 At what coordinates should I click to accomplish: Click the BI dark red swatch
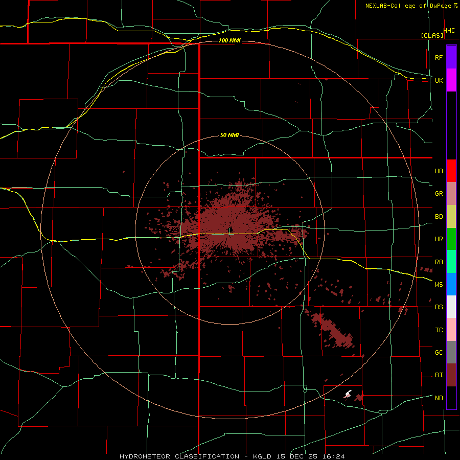point(451,375)
